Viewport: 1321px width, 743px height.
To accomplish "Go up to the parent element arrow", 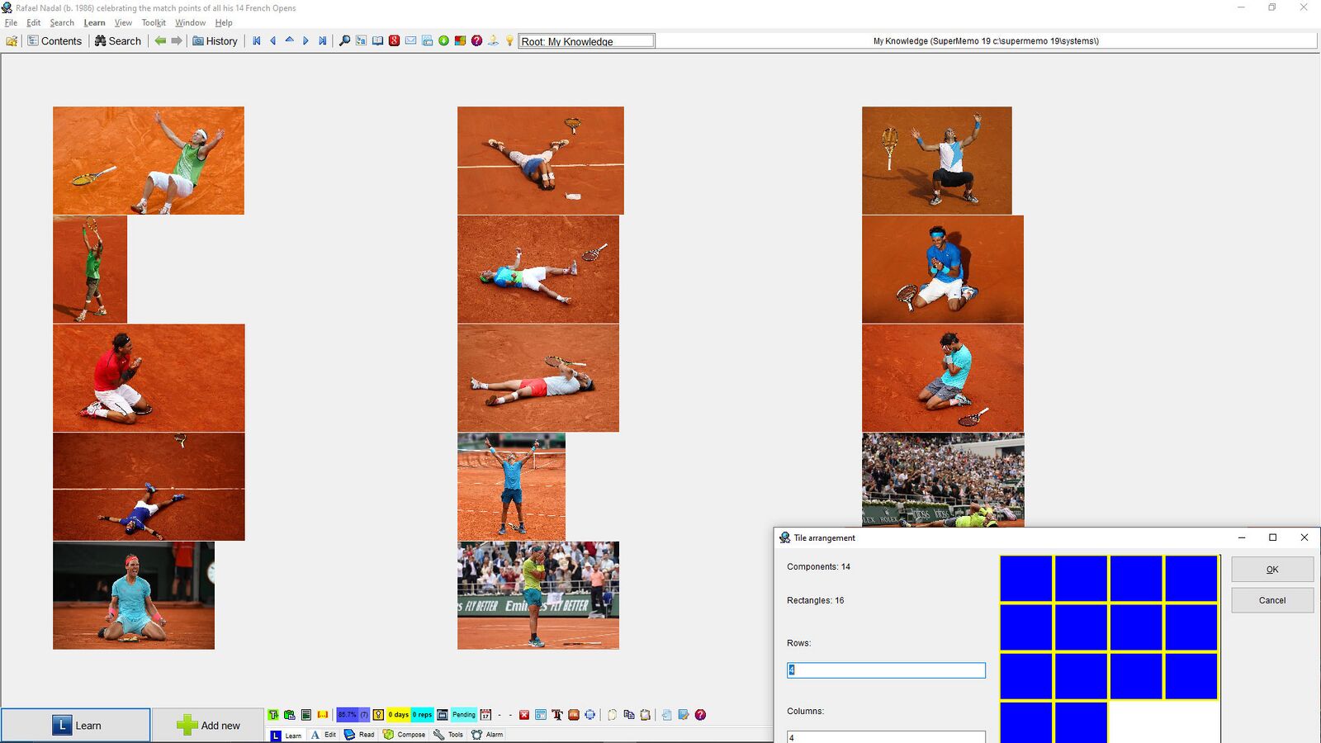I will [x=290, y=40].
